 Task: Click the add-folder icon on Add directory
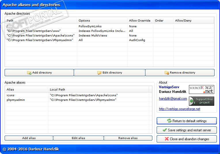pyautogui.click(x=29, y=73)
